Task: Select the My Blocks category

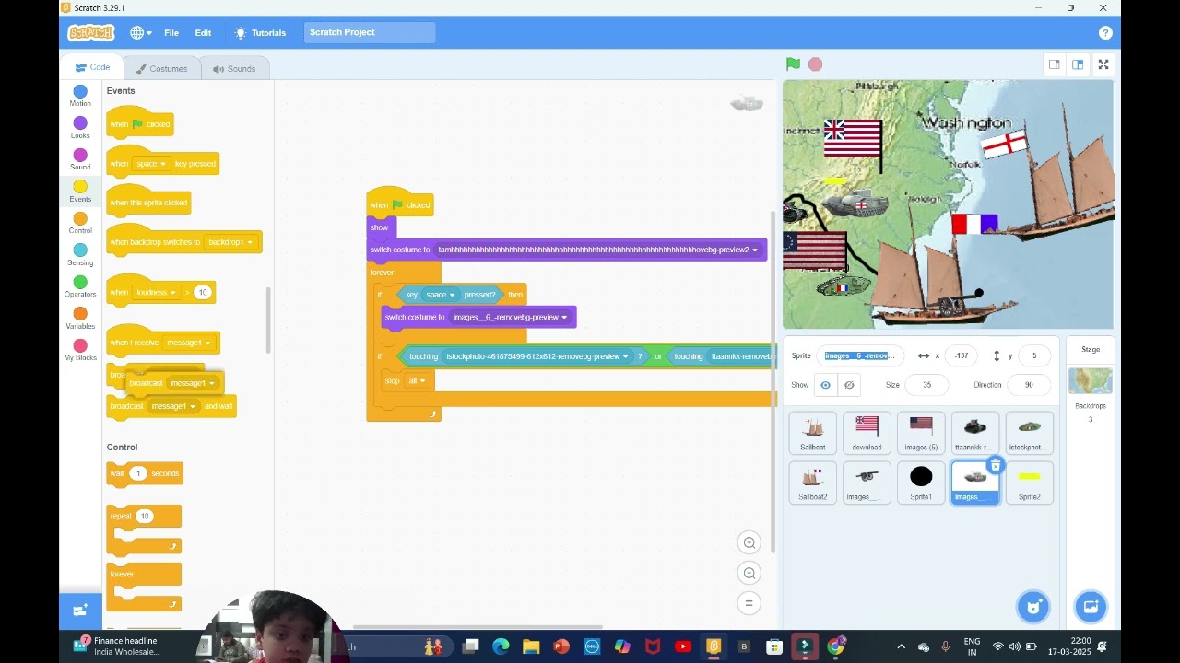Action: coord(80,350)
